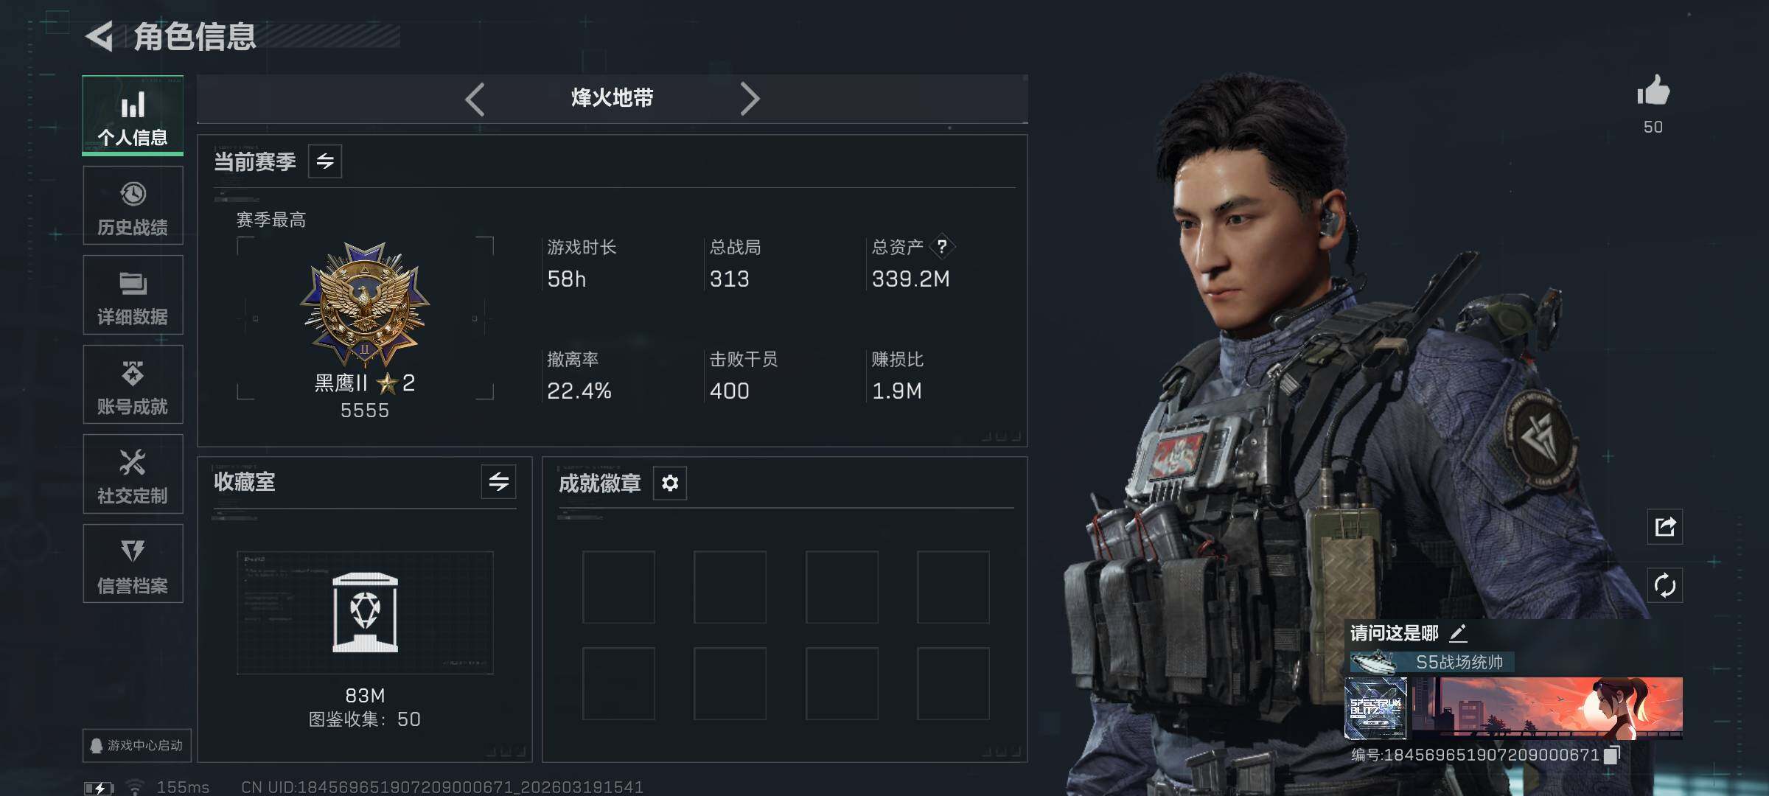Open the 历史战绩 tab

coord(133,206)
